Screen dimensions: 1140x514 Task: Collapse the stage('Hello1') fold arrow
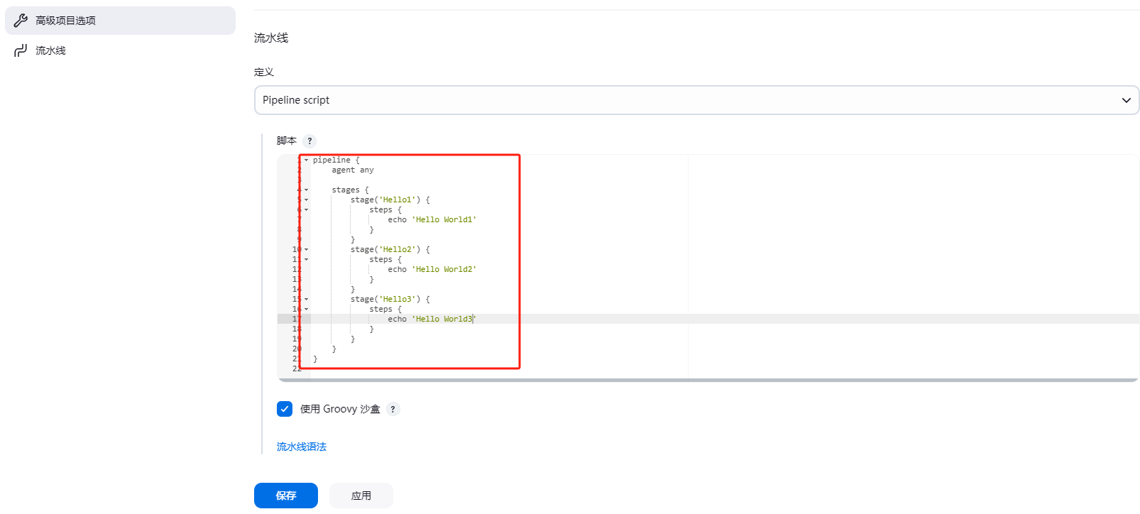[x=307, y=200]
